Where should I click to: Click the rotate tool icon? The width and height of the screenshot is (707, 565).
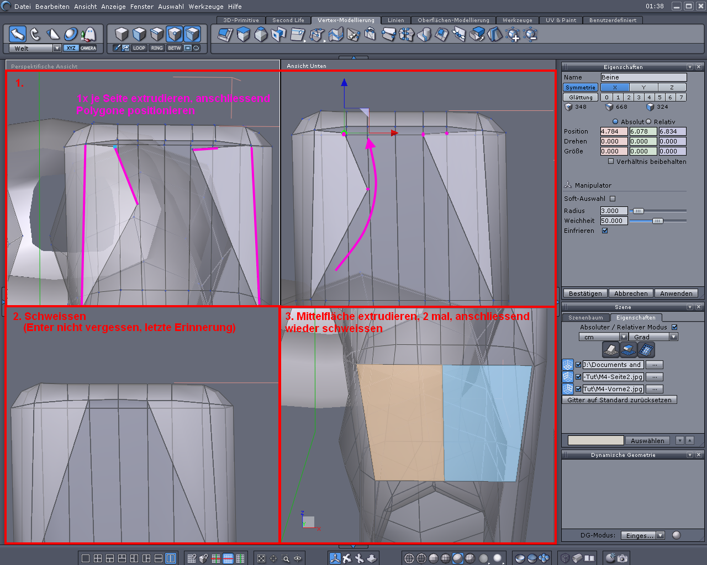(x=35, y=34)
